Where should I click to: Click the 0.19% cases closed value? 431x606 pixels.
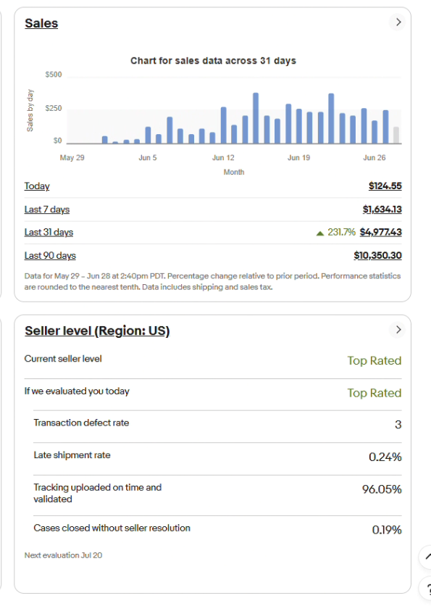(387, 530)
